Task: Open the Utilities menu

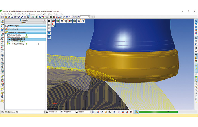Action: (x=50, y=14)
